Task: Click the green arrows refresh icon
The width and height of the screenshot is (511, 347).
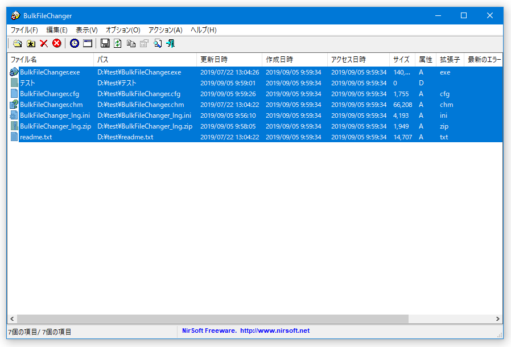Action: click(x=118, y=43)
